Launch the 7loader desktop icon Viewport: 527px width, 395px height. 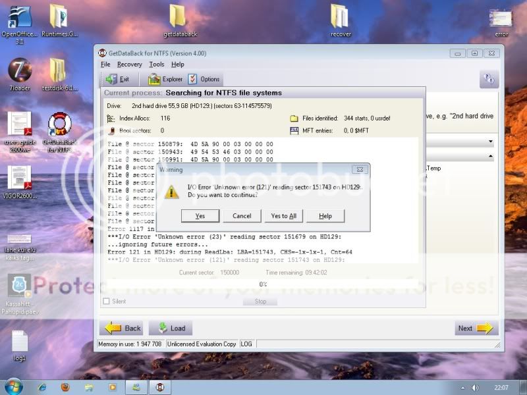pyautogui.click(x=20, y=74)
